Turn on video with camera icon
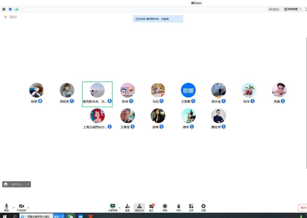 click(21, 207)
